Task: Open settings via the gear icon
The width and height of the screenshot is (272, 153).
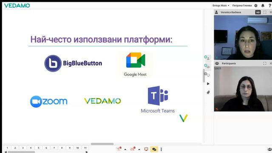Action: [256, 6]
